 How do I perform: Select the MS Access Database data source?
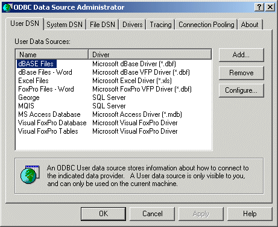49,114
